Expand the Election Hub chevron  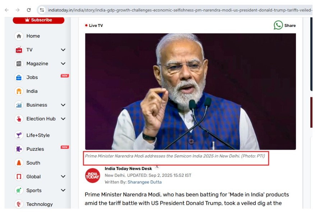point(63,119)
